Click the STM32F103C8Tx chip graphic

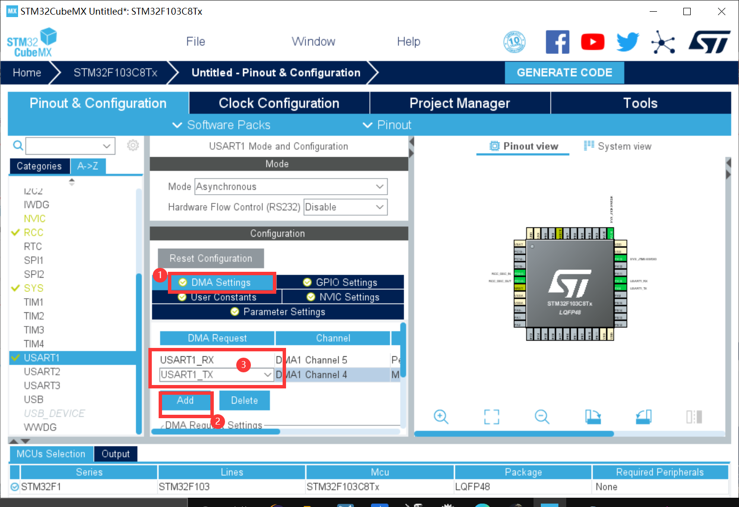[570, 284]
